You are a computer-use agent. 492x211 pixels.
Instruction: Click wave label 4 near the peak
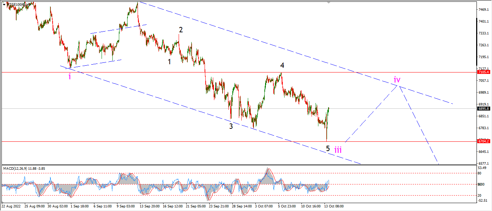tap(282, 65)
